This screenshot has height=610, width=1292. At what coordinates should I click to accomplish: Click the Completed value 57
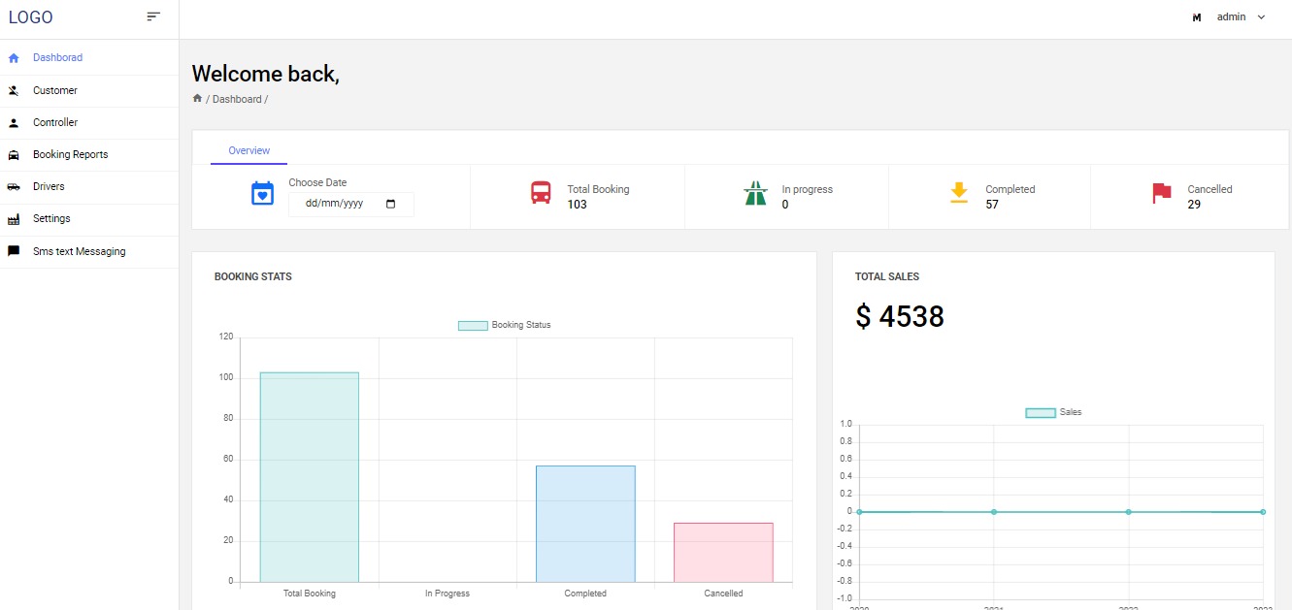tap(992, 205)
